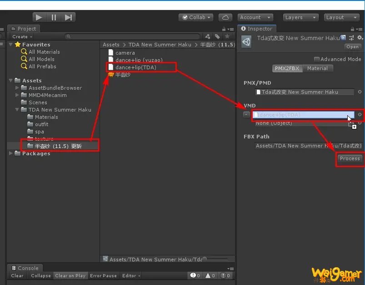Open the Layout dropdown
The width and height of the screenshot is (365, 285).
341,17
